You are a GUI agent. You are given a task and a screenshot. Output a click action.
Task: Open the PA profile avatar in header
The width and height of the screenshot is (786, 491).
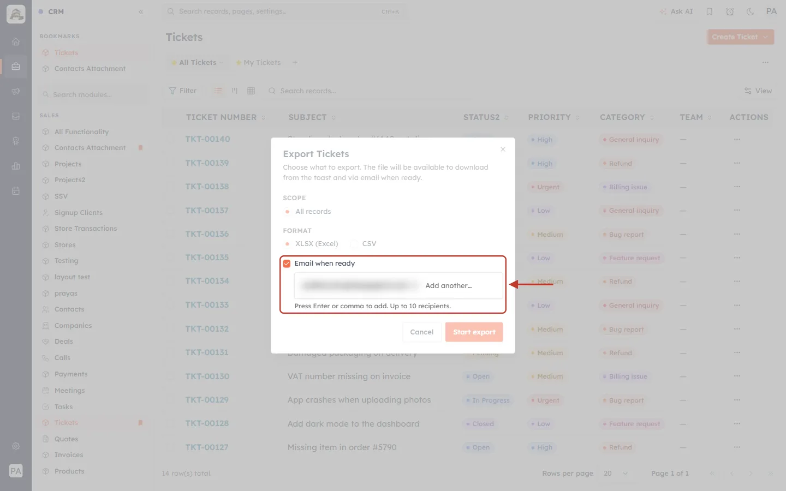click(x=771, y=11)
